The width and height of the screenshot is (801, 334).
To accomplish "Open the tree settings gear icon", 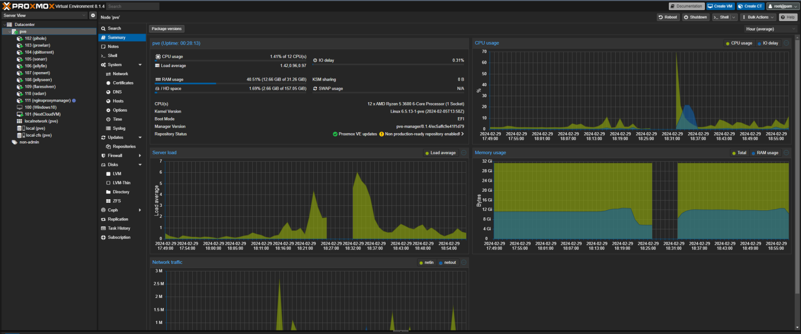I will tap(93, 16).
